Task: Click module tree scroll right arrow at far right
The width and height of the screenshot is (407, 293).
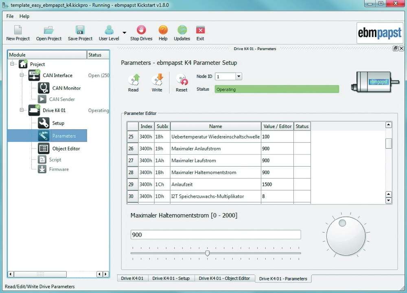Action: click(106, 274)
